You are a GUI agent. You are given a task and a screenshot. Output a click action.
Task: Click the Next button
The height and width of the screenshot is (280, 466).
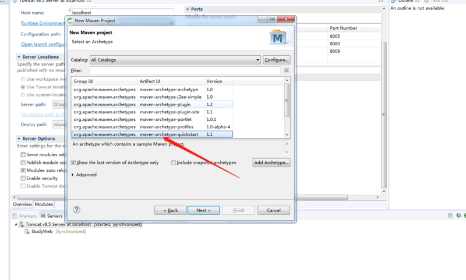coord(203,210)
